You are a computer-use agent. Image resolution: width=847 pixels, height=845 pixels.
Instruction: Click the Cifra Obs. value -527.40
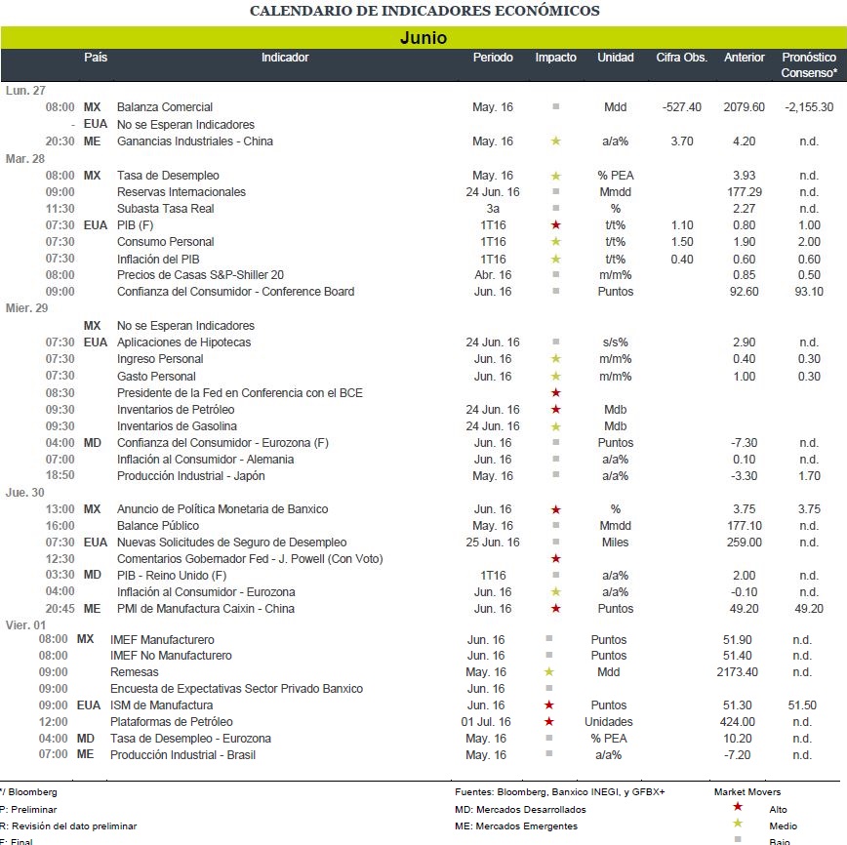pos(682,107)
